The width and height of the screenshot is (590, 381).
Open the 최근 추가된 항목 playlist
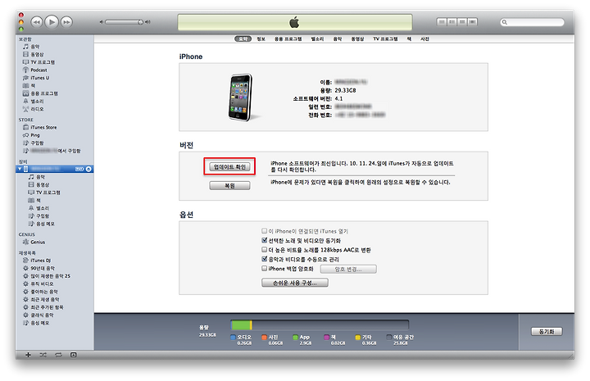tap(43, 307)
